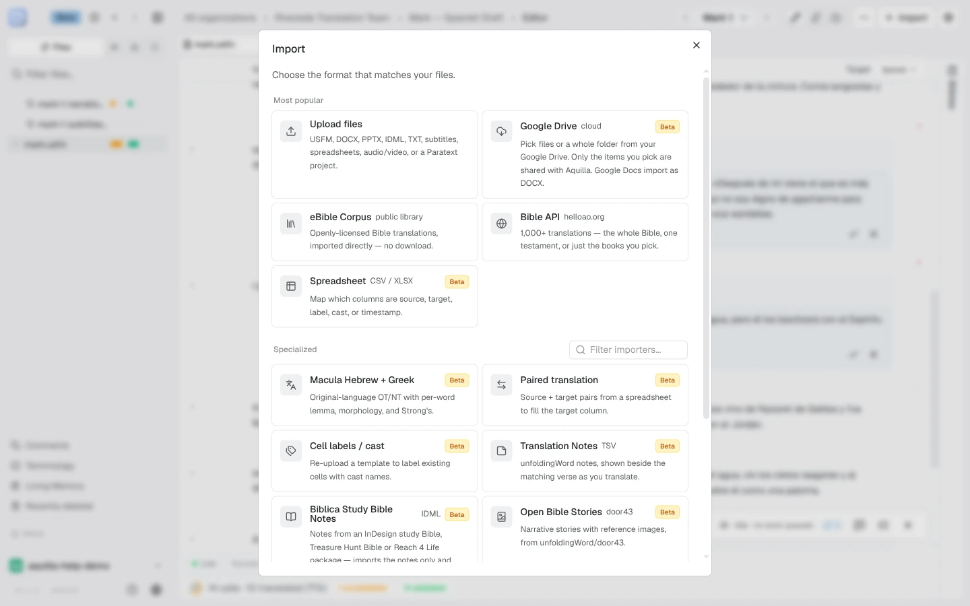Open the eBible Corpus public library importer
The width and height of the screenshot is (970, 606).
coord(375,232)
